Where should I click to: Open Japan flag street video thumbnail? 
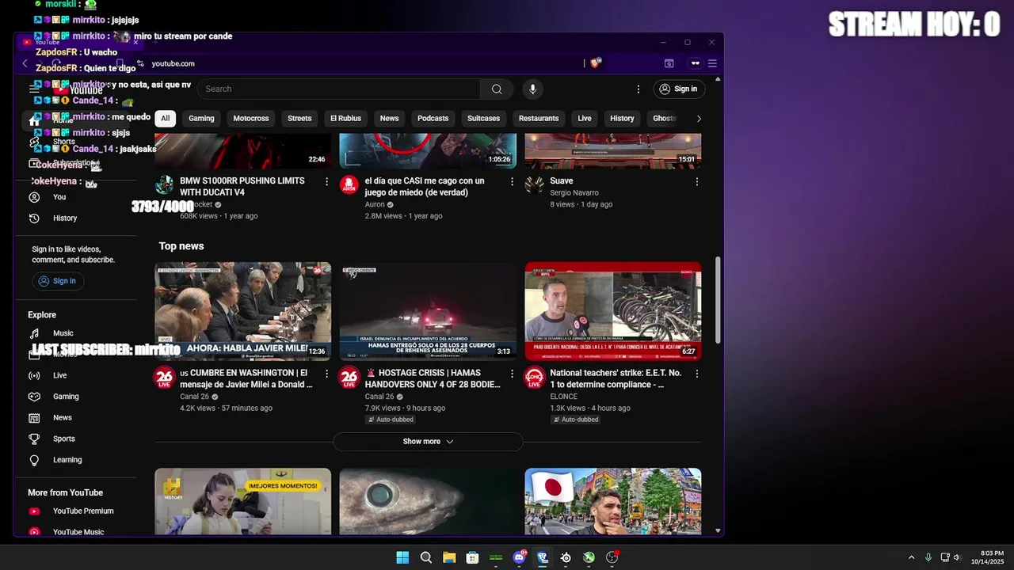tap(613, 501)
